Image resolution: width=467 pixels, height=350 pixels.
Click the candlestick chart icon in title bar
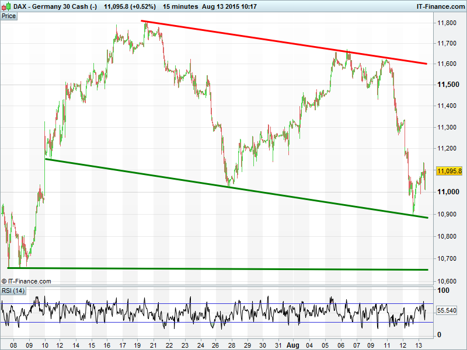pyautogui.click(x=6, y=6)
